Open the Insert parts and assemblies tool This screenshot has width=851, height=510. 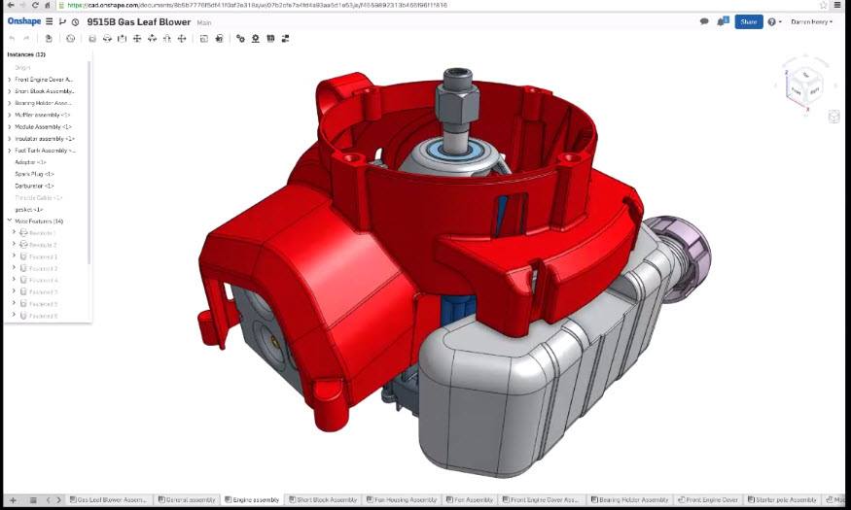pos(49,39)
